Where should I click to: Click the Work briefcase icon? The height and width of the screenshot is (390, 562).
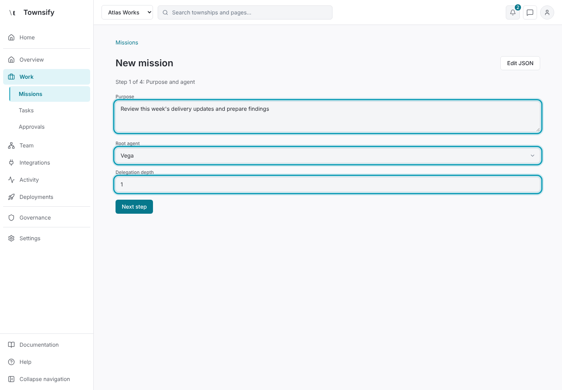point(11,77)
